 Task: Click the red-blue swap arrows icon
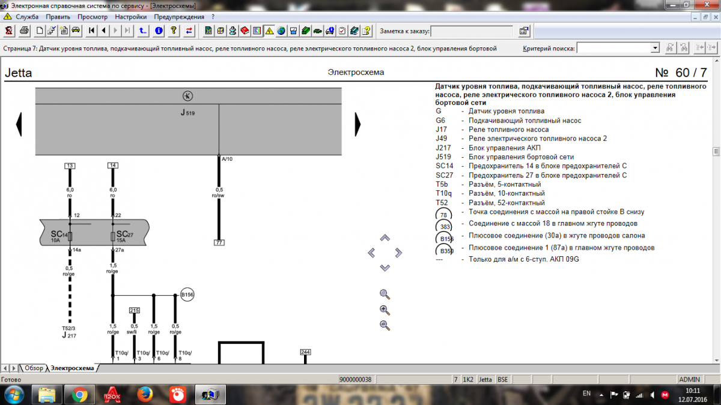189,30
